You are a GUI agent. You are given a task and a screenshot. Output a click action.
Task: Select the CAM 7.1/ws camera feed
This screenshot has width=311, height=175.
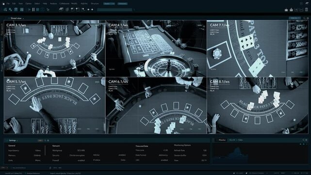(x=258, y=48)
